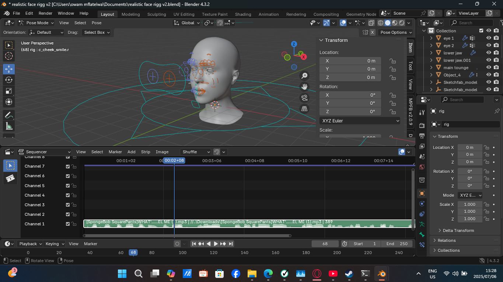The image size is (503, 282).
Task: Select rendered viewport shading icon
Action: click(402, 23)
